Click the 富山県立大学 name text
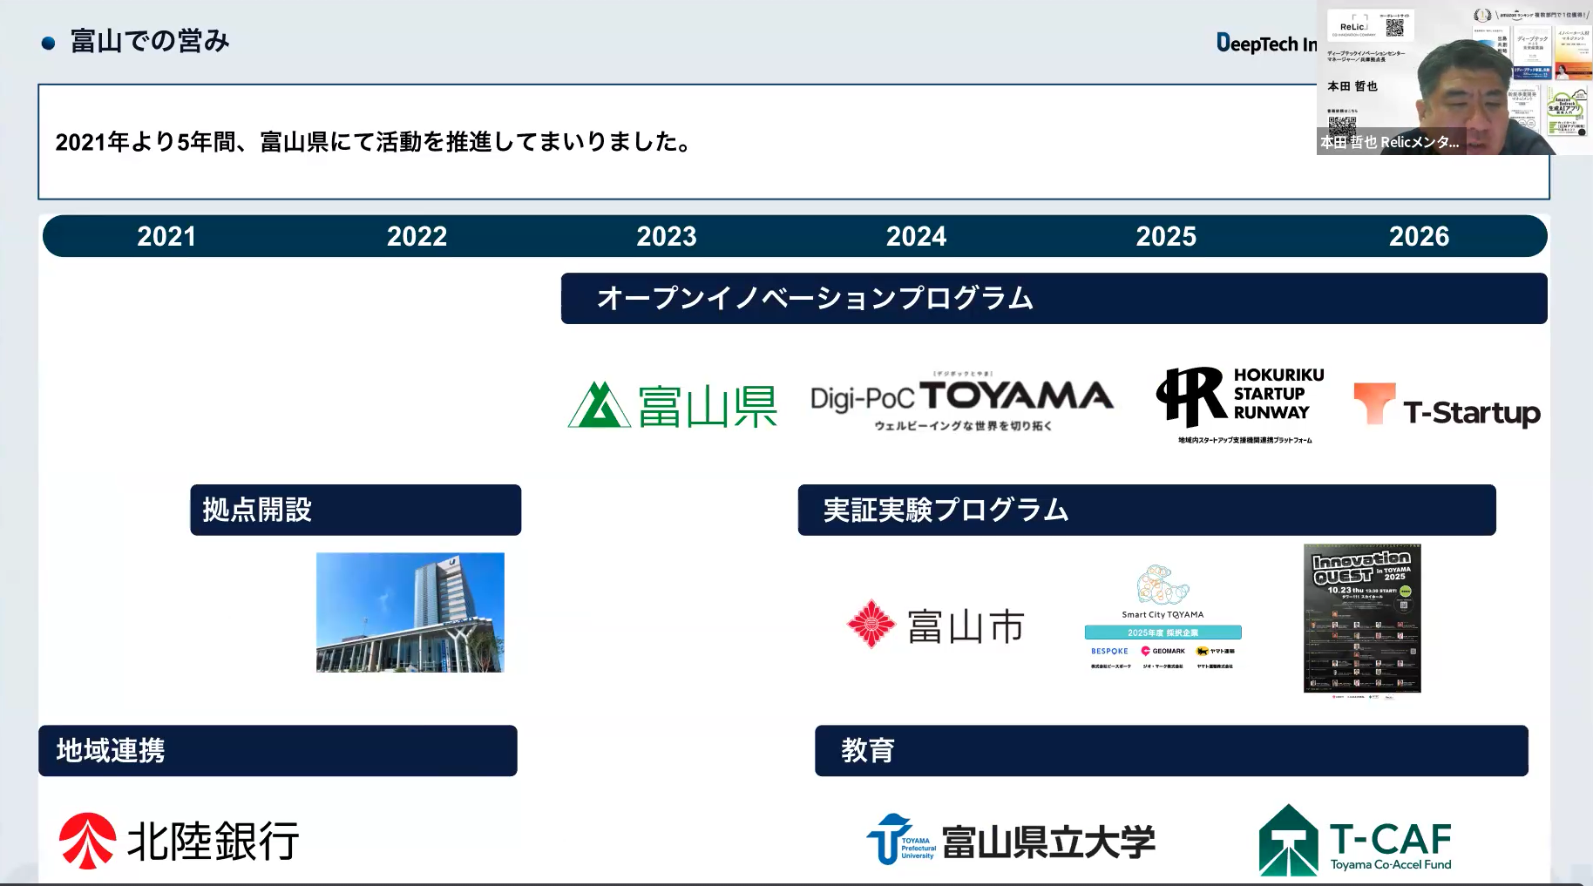1593x886 pixels. pos(1049,842)
